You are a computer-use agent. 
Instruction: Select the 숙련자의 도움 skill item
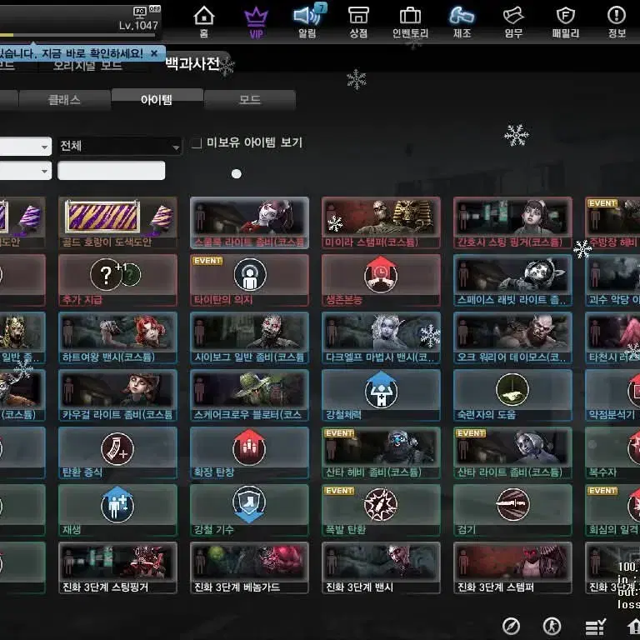click(x=512, y=395)
